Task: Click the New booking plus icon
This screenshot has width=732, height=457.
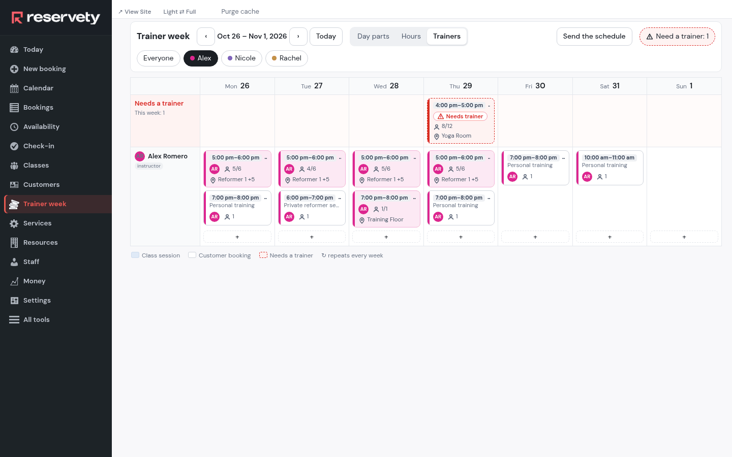Action: click(x=14, y=69)
